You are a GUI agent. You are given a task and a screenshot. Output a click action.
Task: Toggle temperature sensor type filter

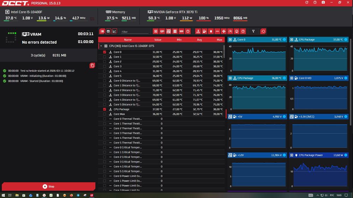point(198,31)
